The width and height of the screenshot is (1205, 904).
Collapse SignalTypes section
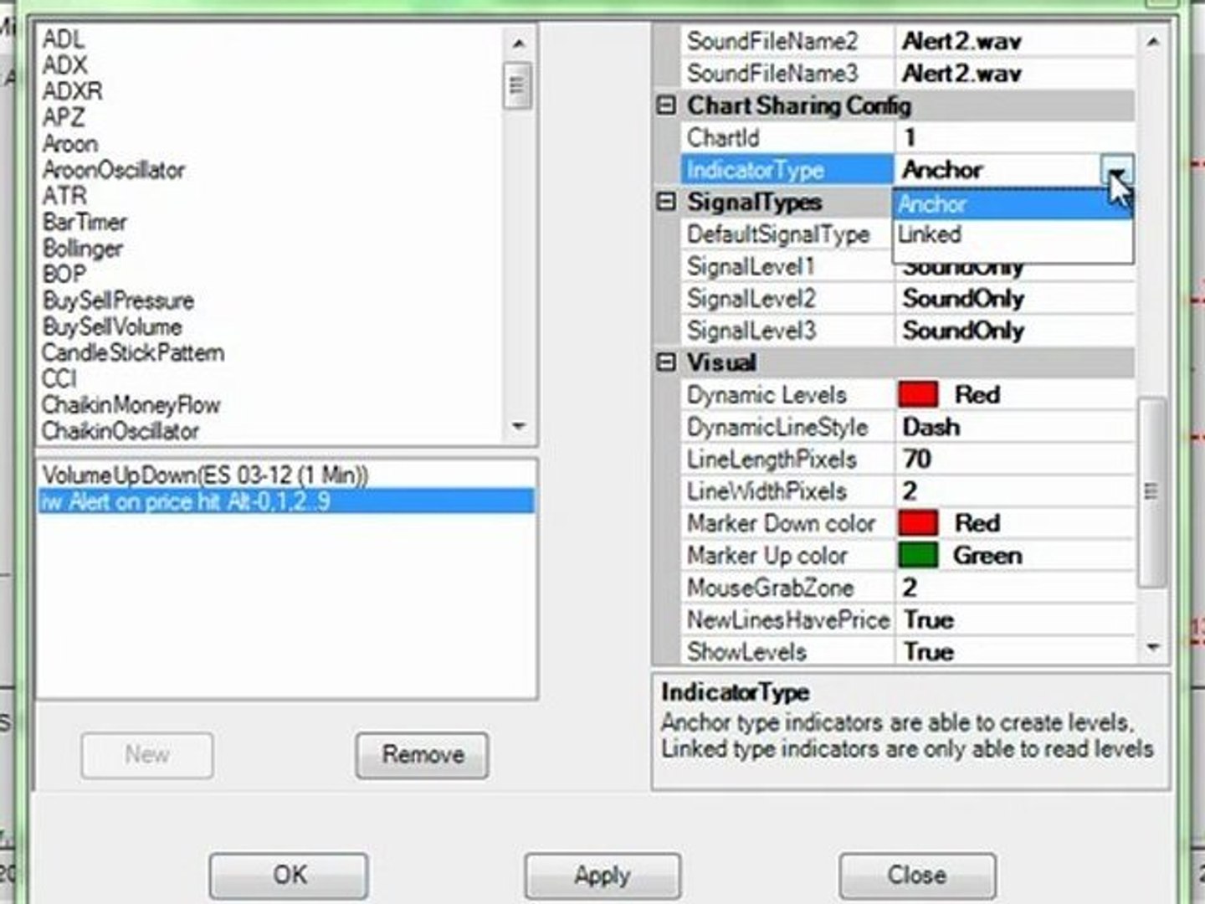pos(666,202)
